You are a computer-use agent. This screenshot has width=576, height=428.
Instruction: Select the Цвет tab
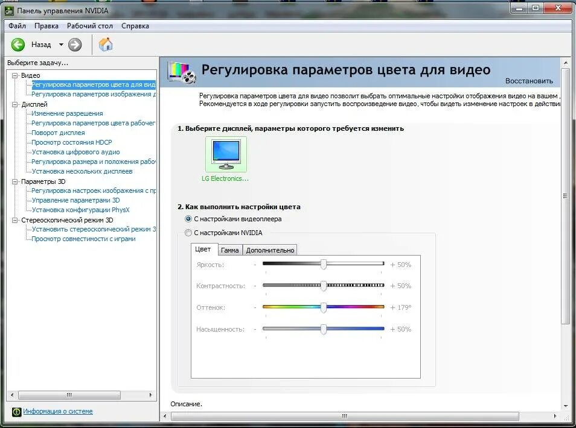(x=203, y=249)
